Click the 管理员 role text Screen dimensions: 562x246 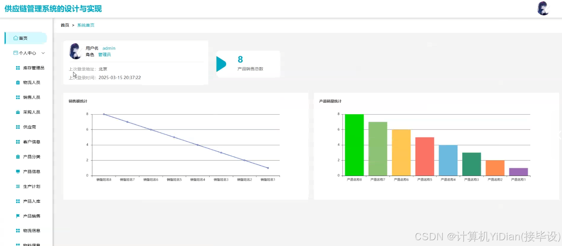(104, 55)
